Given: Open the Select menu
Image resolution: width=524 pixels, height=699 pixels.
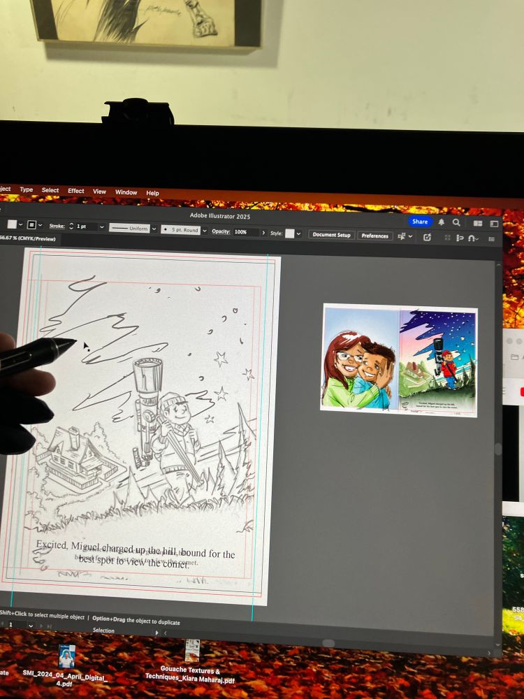Looking at the screenshot, I should 50,190.
